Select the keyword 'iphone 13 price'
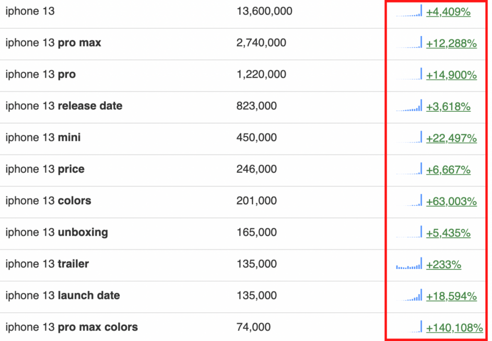492x341 pixels. click(x=45, y=169)
